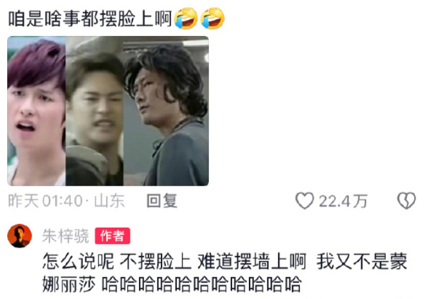The width and height of the screenshot is (429, 299).
Task: Tap the 22.4万 like count
Action: pos(343,201)
